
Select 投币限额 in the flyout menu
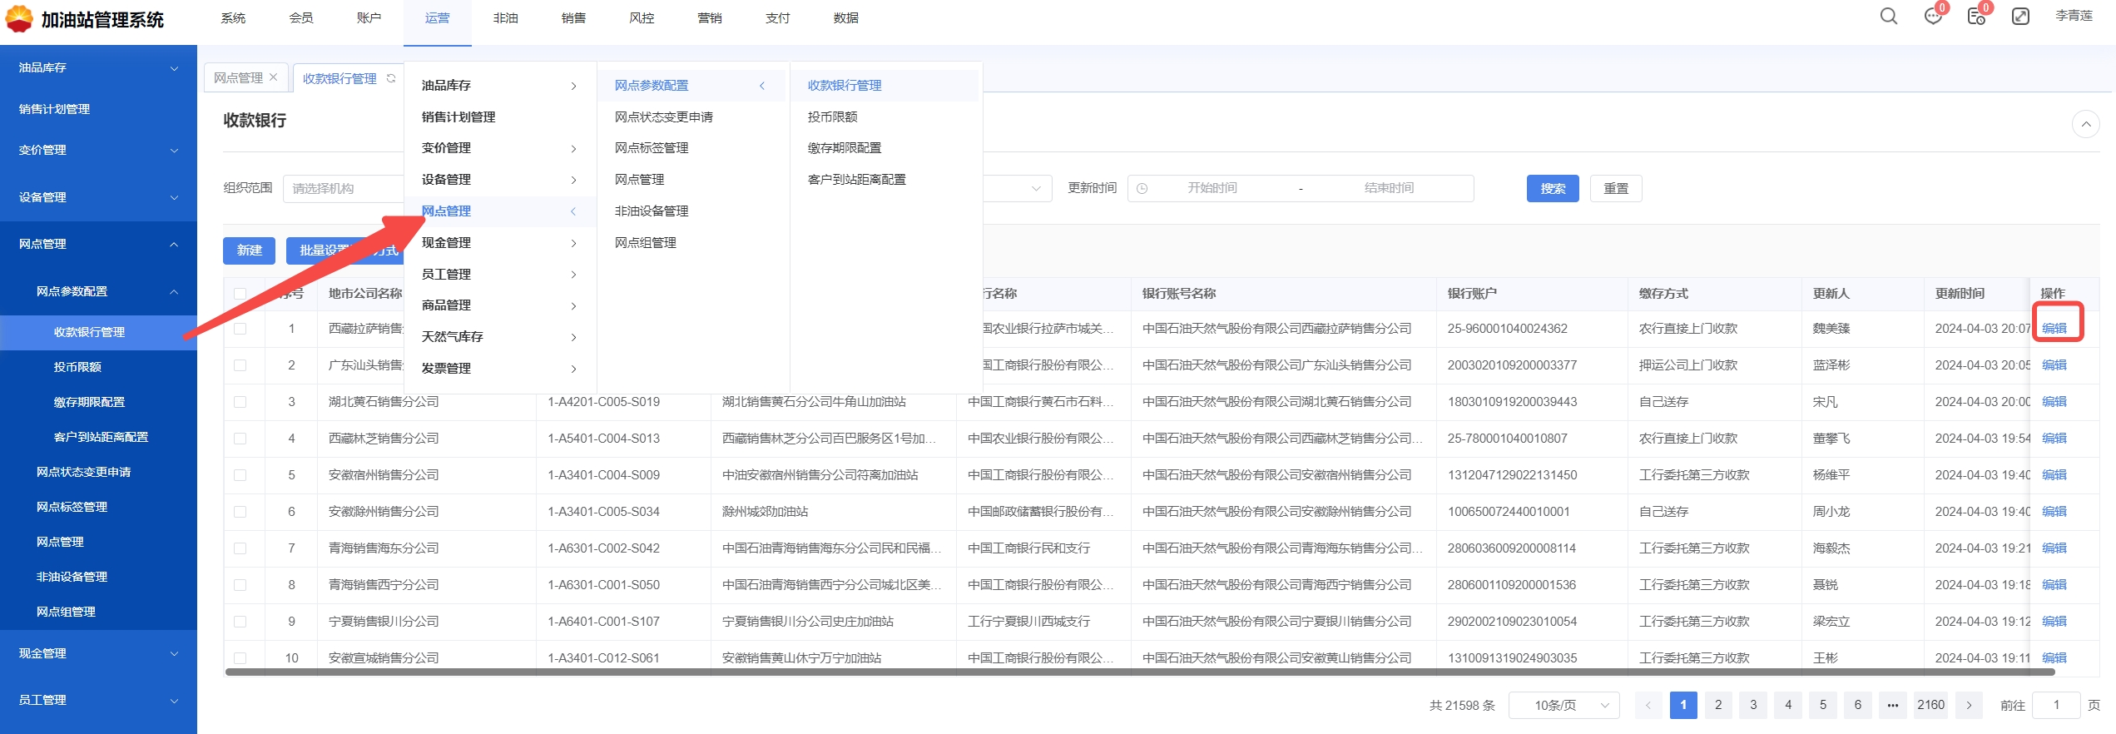point(832,117)
